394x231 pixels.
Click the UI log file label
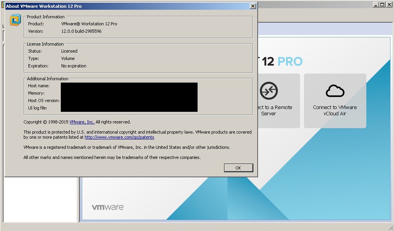pos(37,108)
